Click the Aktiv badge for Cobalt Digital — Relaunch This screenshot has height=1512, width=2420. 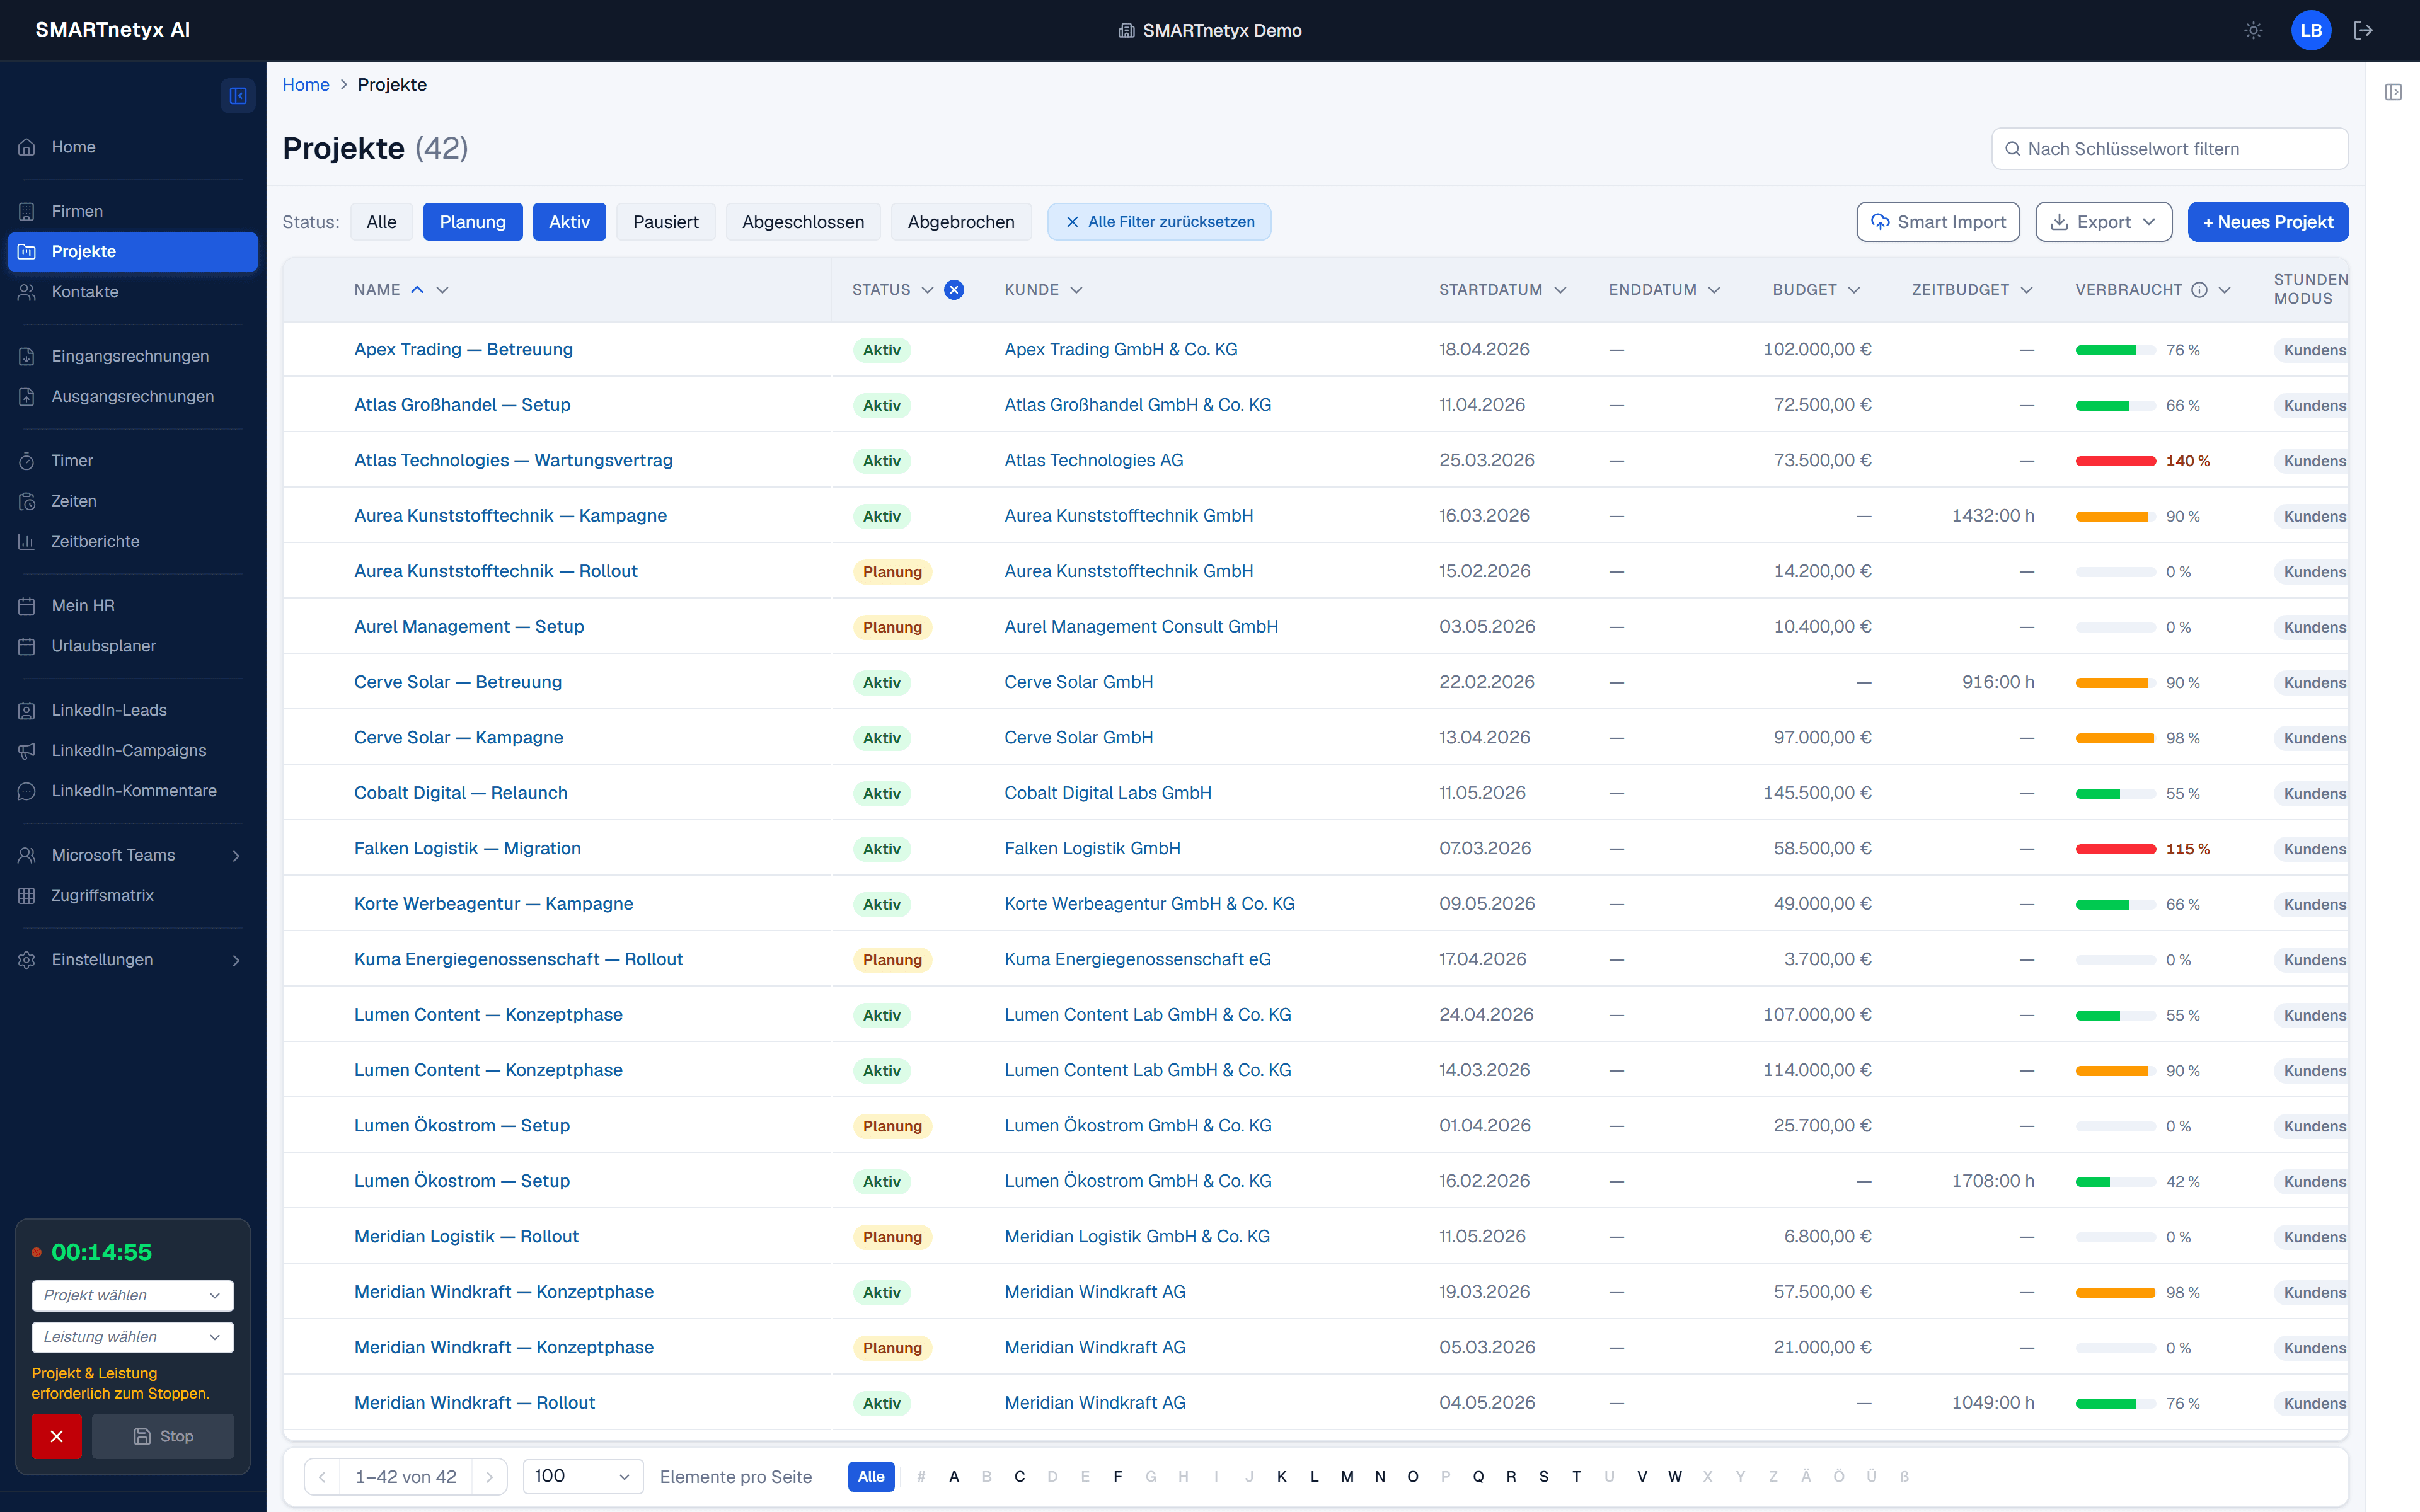point(881,793)
